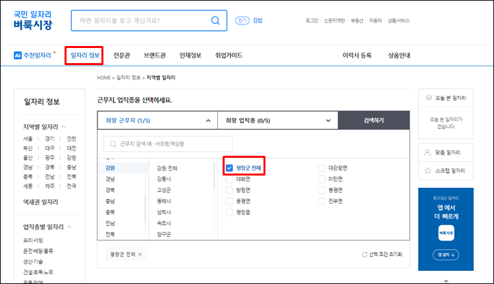Click the 앱 설치 button in the banner

tap(446, 255)
